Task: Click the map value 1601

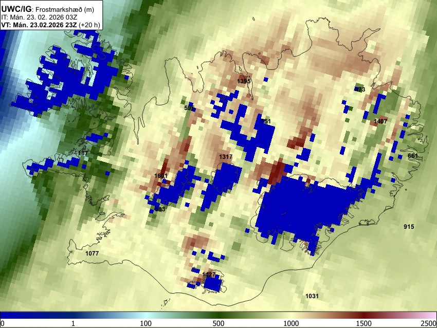Action: [161, 176]
